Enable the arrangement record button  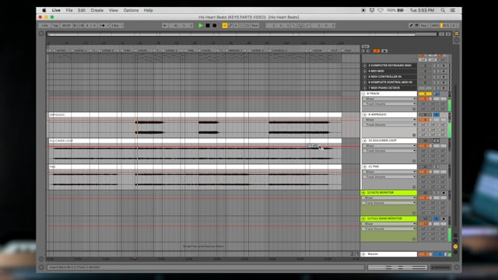point(215,26)
